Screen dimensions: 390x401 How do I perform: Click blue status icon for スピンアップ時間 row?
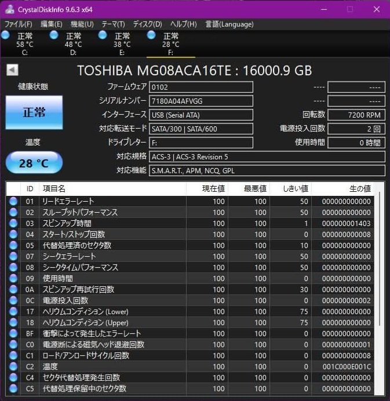[13, 223]
